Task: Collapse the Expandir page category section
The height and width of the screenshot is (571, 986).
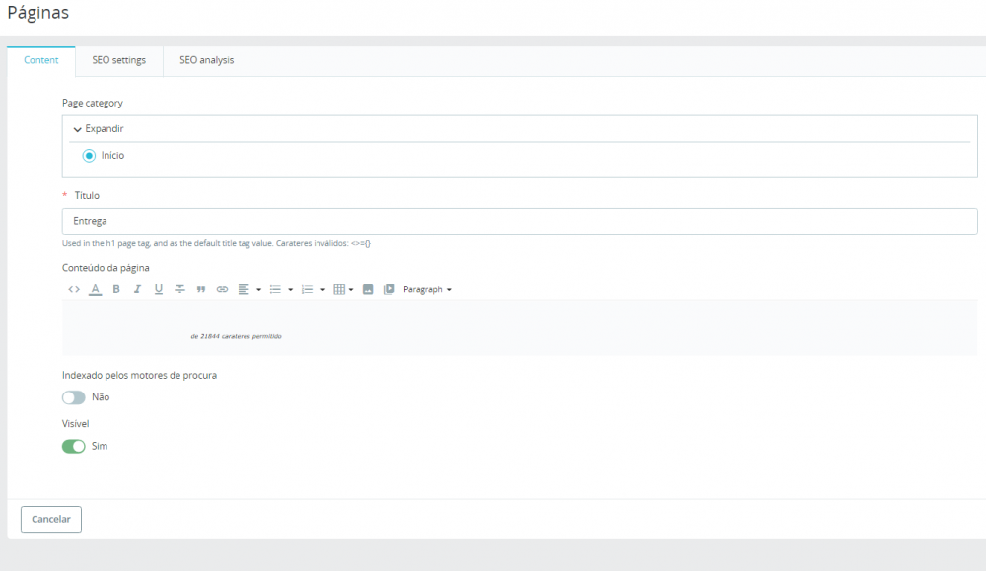Action: [98, 128]
